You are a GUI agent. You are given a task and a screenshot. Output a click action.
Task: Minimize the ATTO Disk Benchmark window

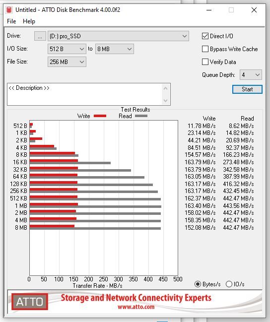click(209, 10)
